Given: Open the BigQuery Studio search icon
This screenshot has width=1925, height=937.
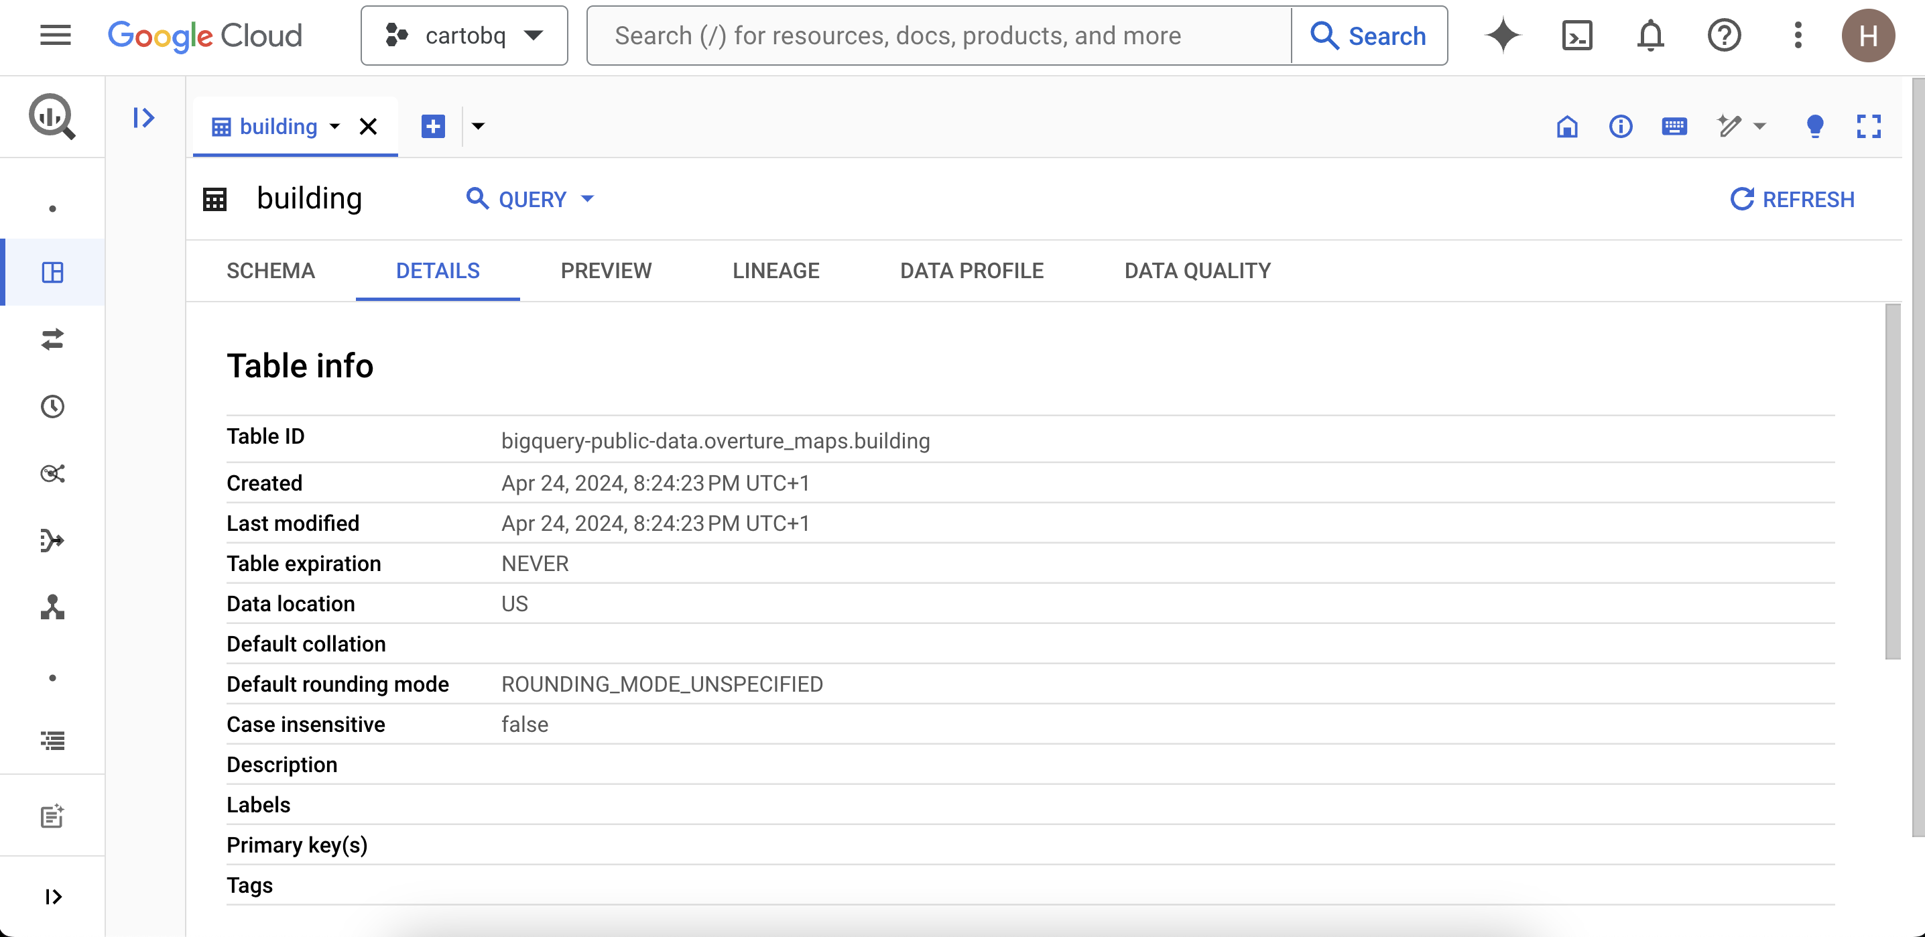Looking at the screenshot, I should (x=52, y=117).
